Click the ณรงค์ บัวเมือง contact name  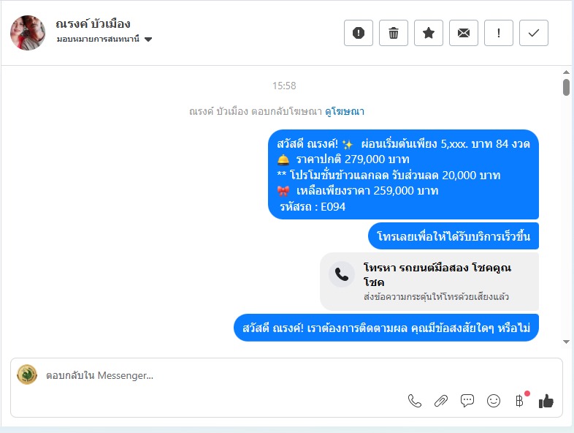click(x=93, y=24)
